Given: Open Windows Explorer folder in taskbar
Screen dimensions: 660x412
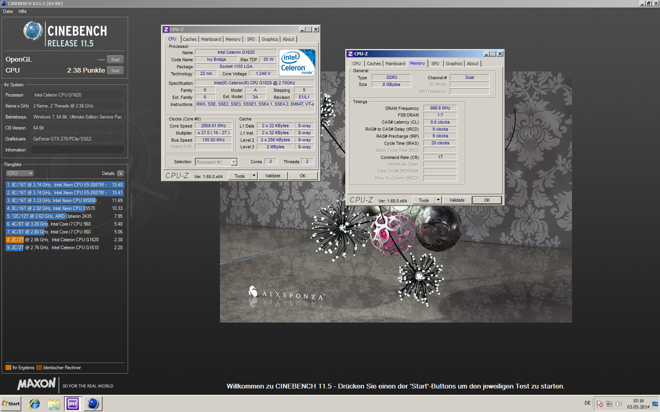Looking at the screenshot, I should pos(54,403).
